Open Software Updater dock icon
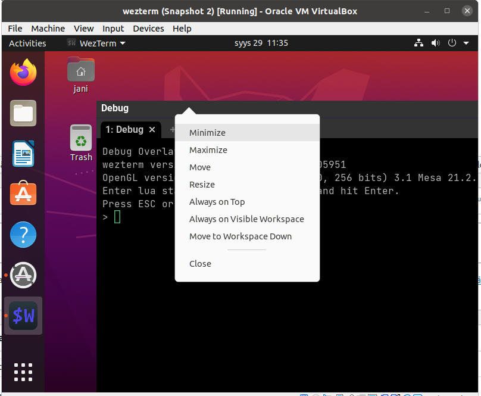This screenshot has width=481, height=396. 23,275
